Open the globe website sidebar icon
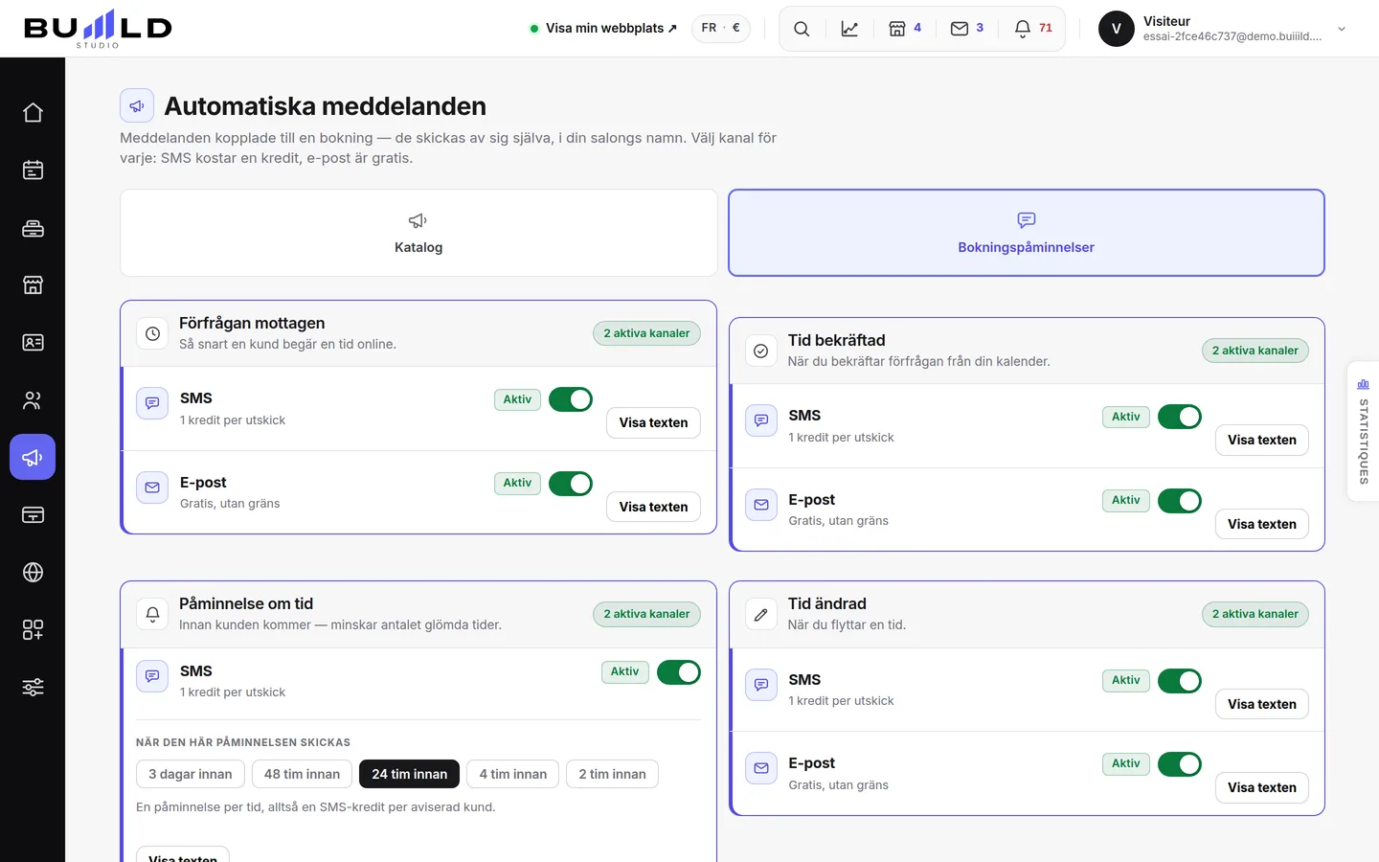 coord(33,572)
